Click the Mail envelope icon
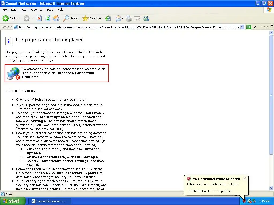The image size is (274, 205). [x=118, y=18]
